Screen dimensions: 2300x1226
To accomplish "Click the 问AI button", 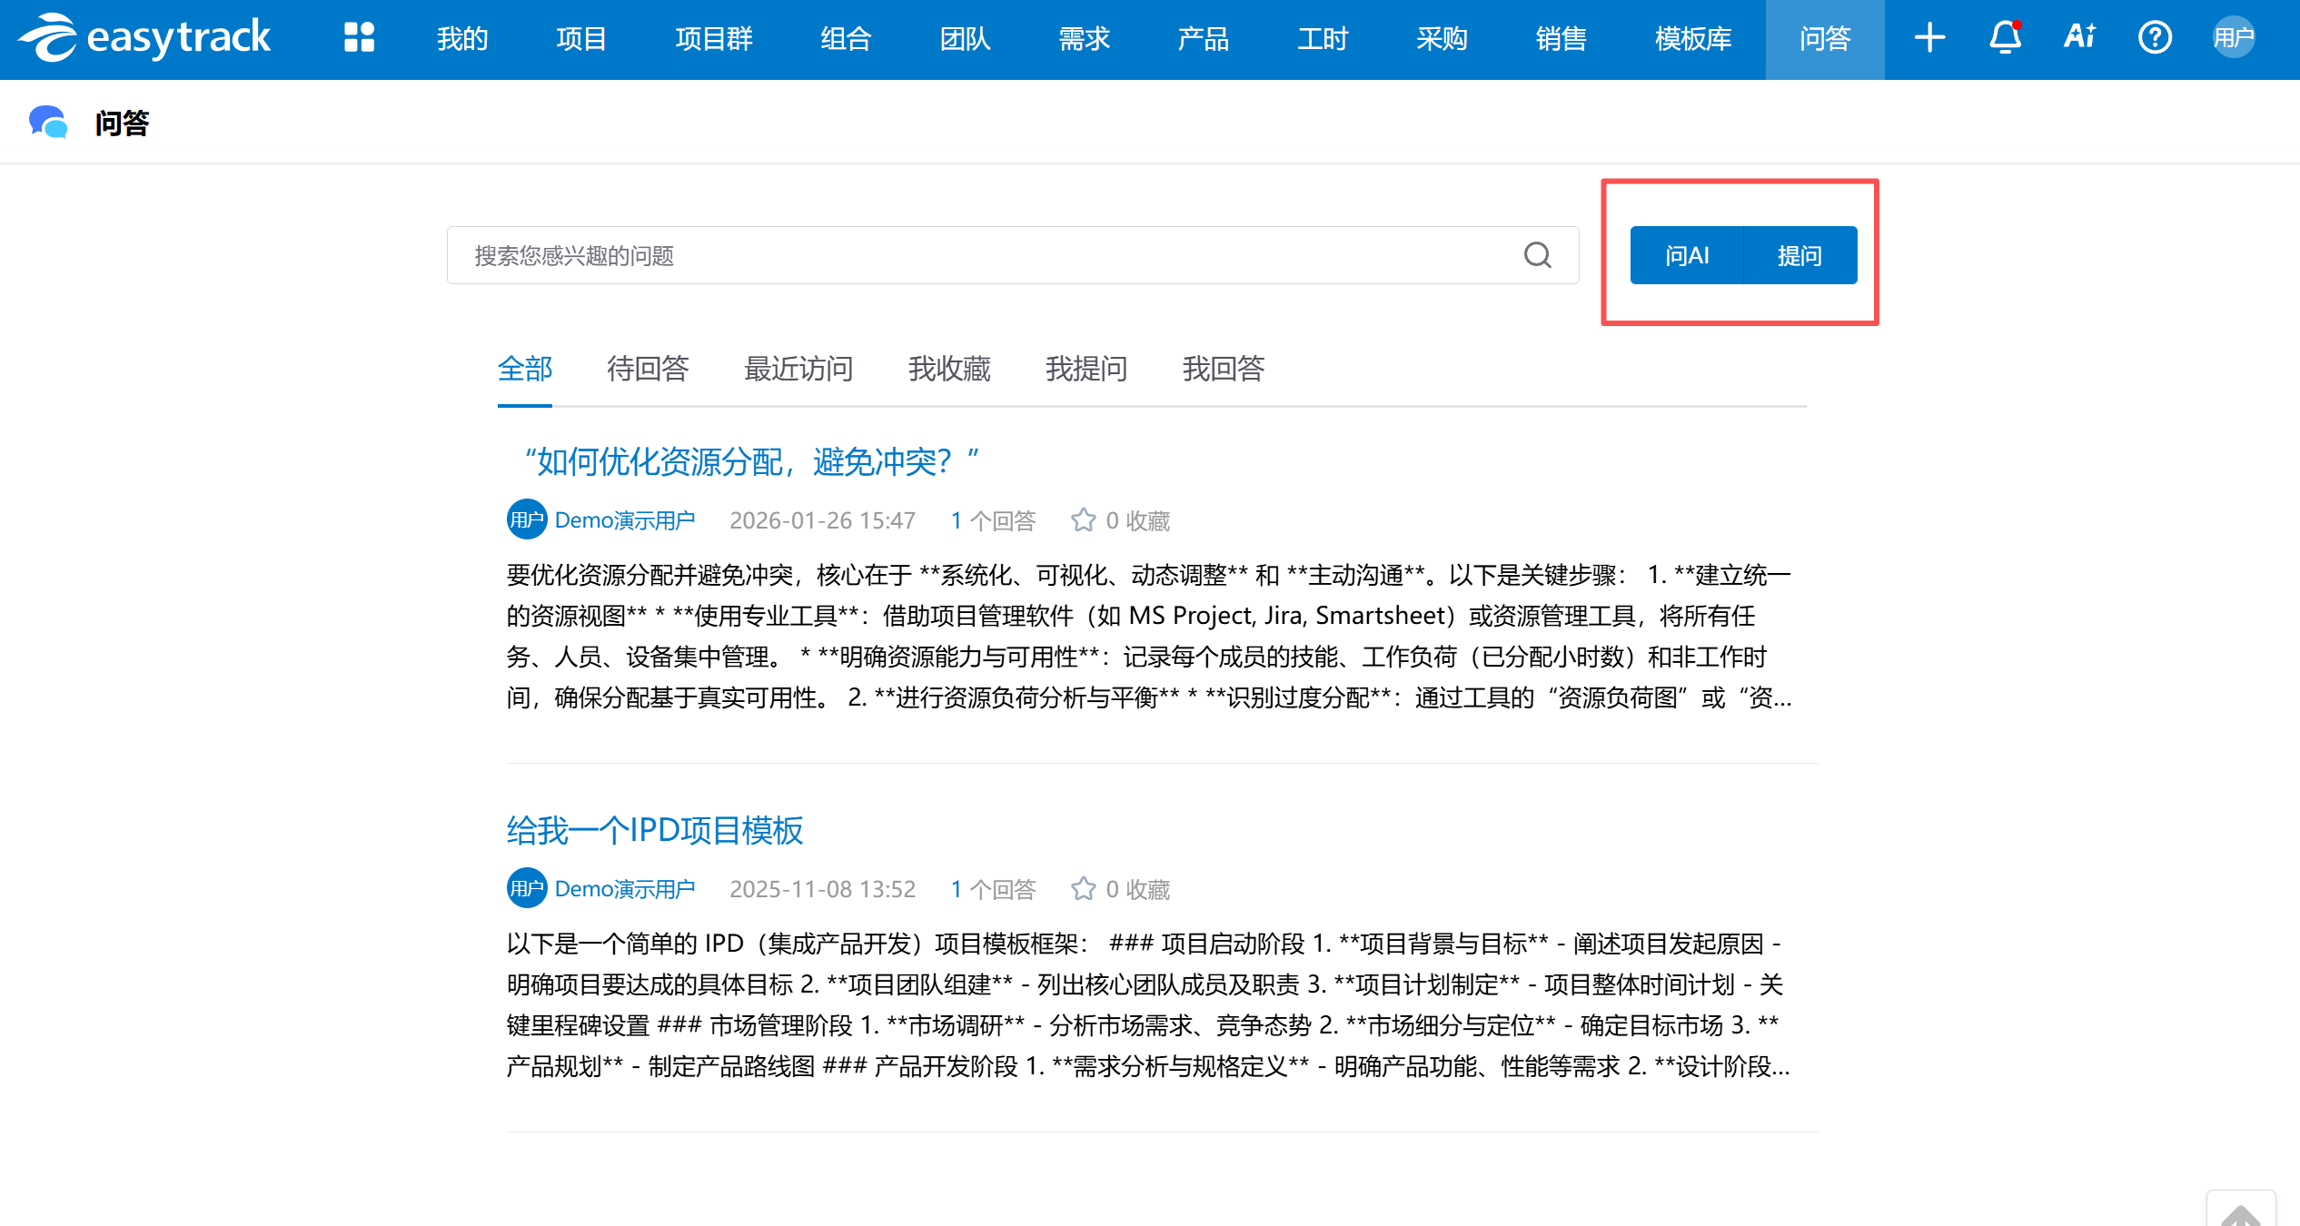I will tap(1687, 256).
